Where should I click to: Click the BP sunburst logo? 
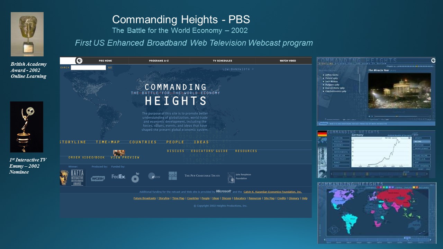tap(135, 178)
